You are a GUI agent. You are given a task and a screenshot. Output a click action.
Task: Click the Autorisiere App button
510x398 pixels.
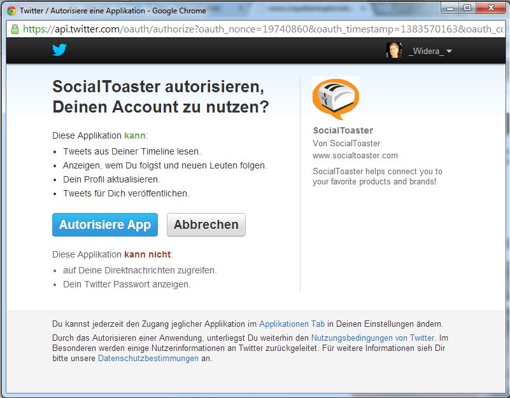pos(105,224)
